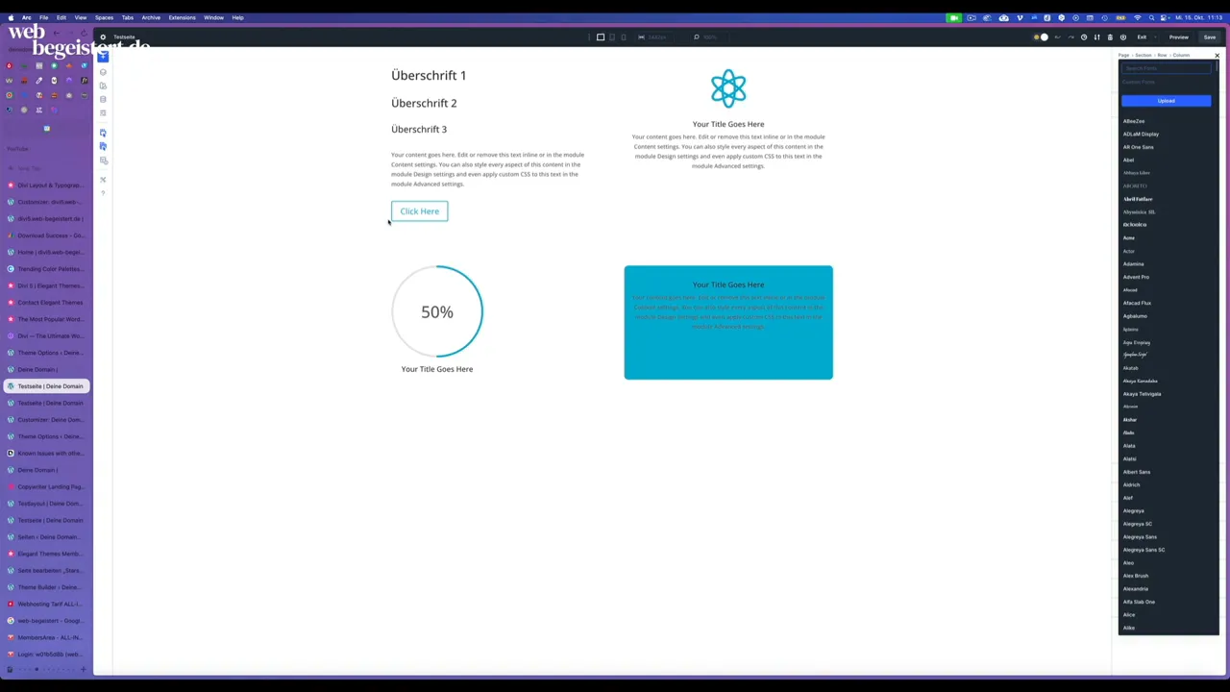
Task: Select the Theme Builder browser tab
Action: pyautogui.click(x=50, y=587)
